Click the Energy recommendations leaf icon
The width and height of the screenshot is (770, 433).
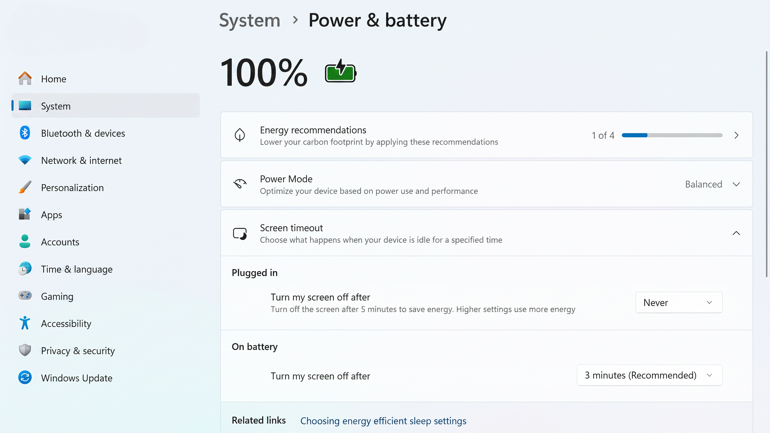point(240,135)
